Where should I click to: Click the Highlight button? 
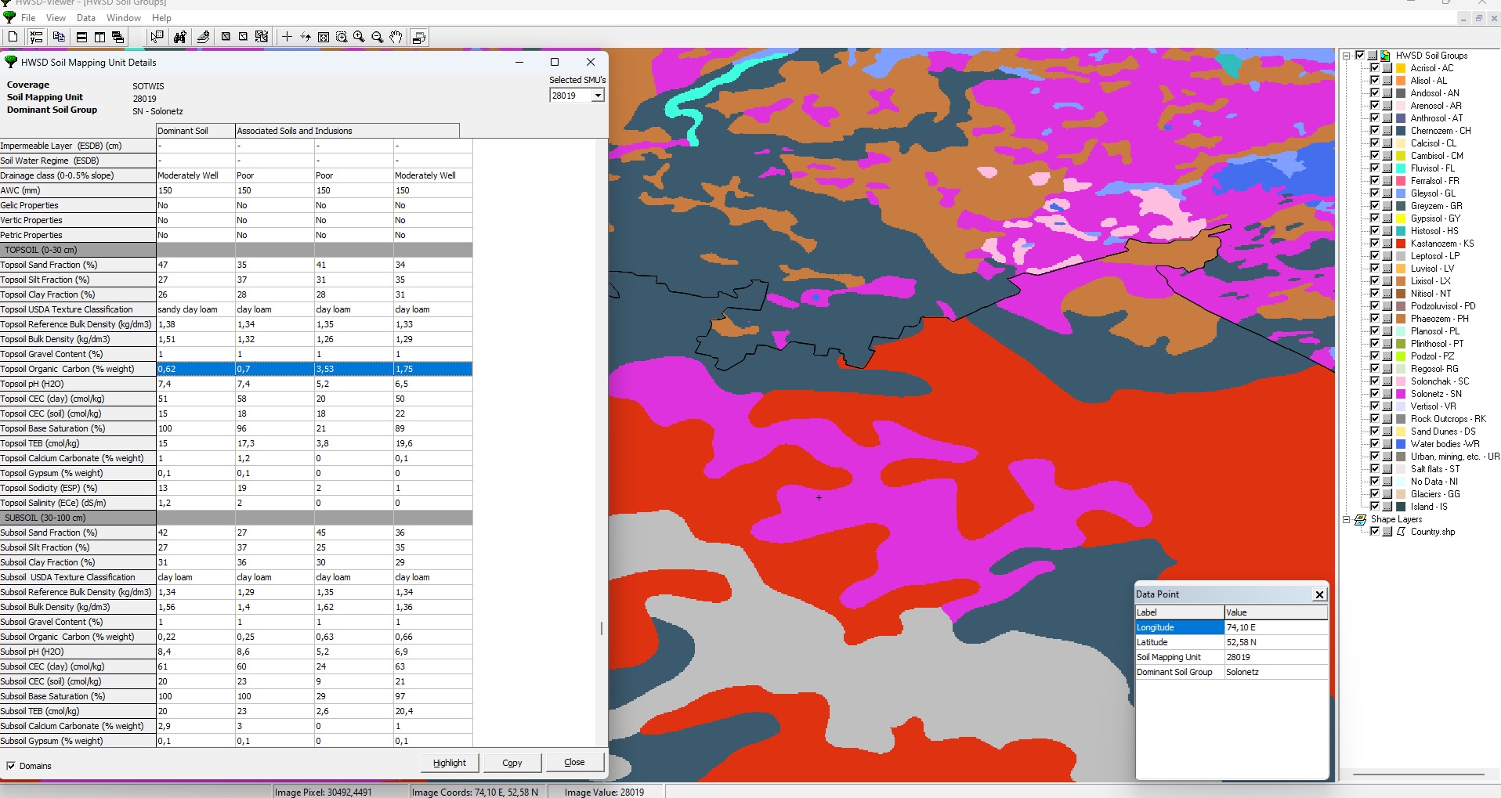[x=449, y=763]
